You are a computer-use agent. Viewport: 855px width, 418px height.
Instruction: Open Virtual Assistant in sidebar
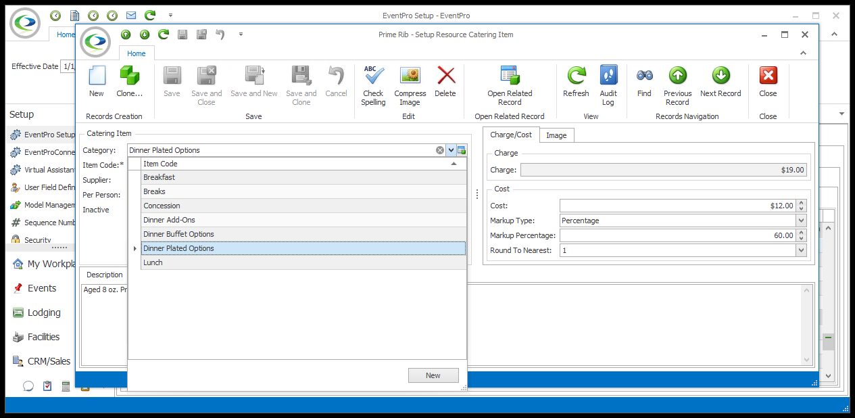point(42,170)
